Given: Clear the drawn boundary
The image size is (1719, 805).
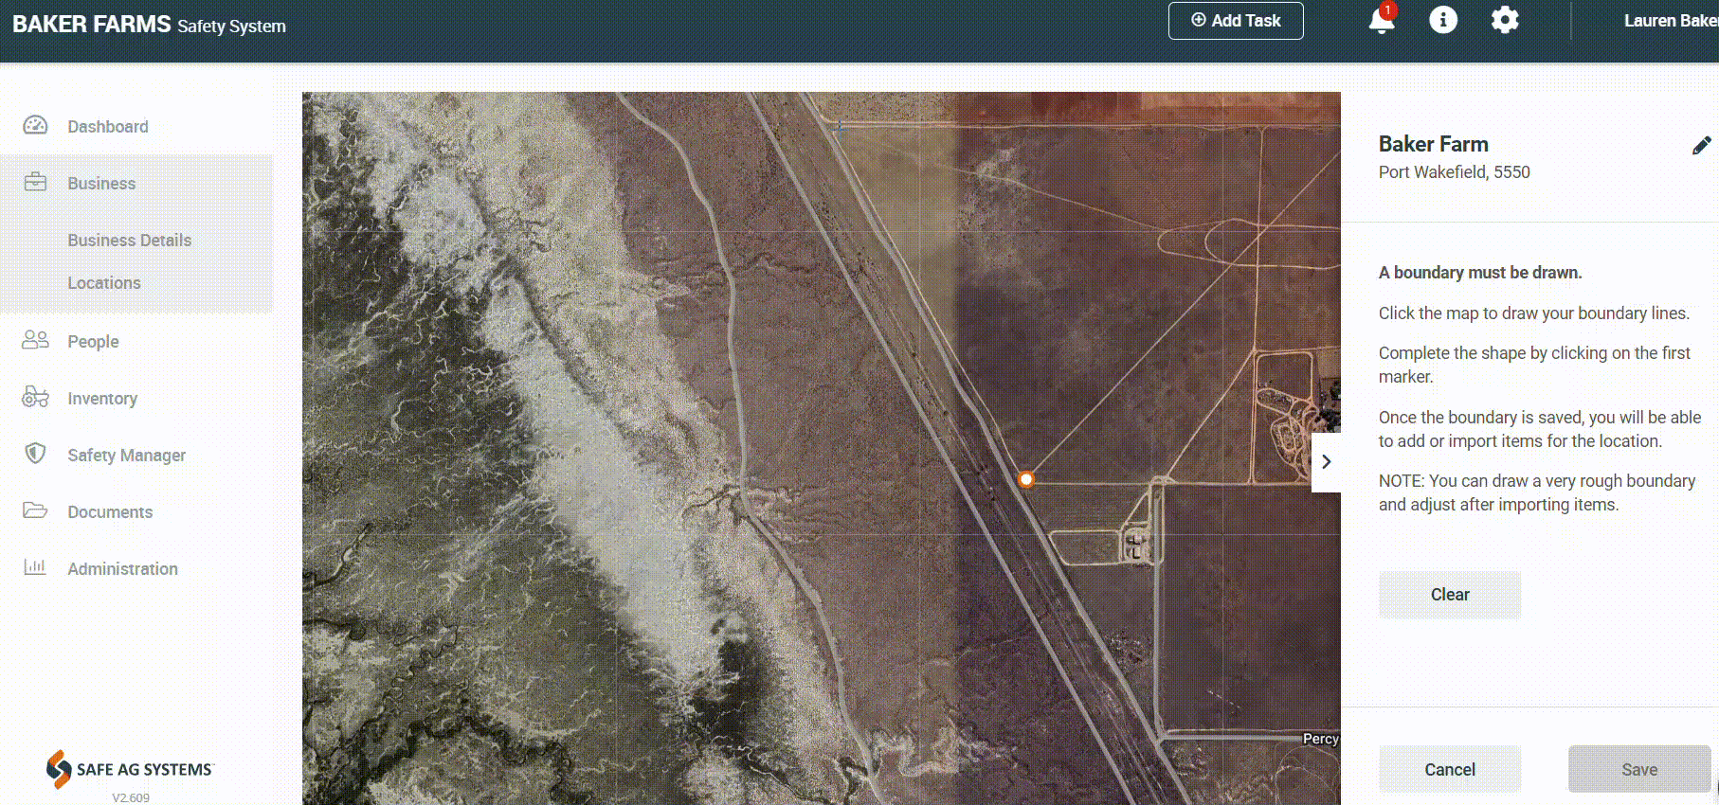Looking at the screenshot, I should [x=1449, y=595].
